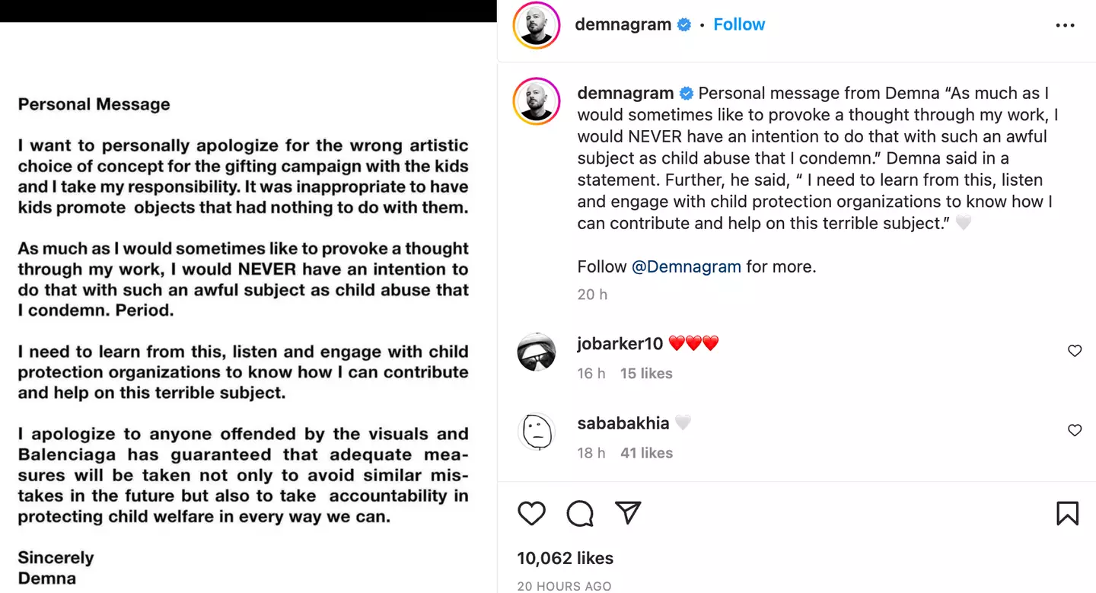Open jobarker10's profile from the username
Screen dimensions: 1096x593
coord(620,343)
